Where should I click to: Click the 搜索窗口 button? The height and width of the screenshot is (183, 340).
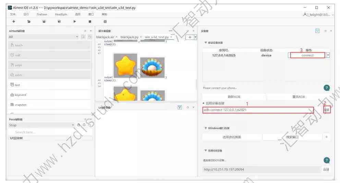292,137
